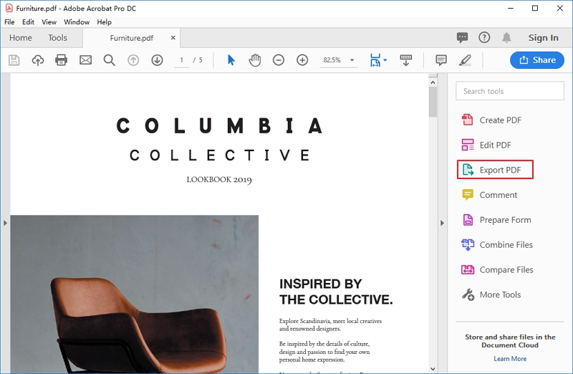This screenshot has height=374, width=573.
Task: Click the blue Share button
Action: point(536,60)
